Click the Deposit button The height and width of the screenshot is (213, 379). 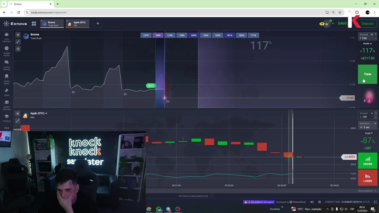pyautogui.click(x=367, y=24)
